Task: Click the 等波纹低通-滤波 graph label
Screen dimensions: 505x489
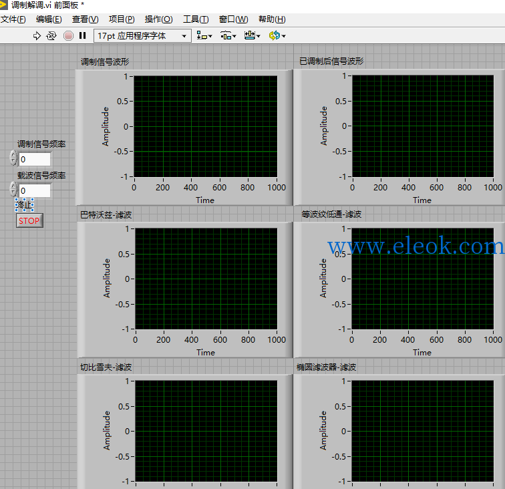Action: tap(331, 214)
